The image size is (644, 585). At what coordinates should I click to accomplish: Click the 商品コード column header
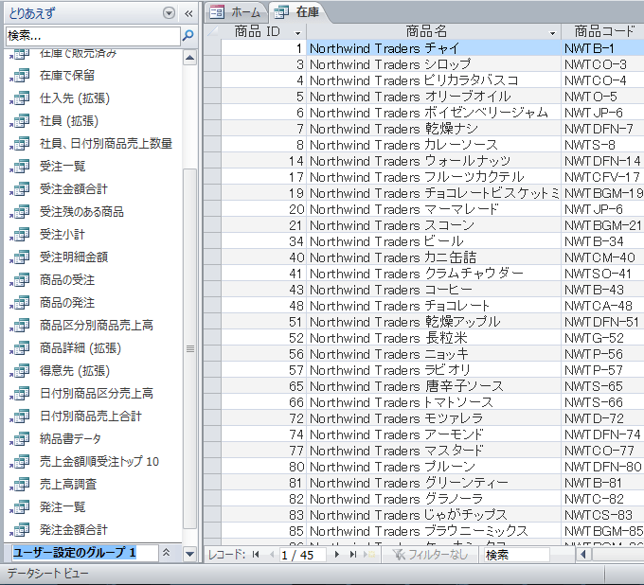[602, 31]
